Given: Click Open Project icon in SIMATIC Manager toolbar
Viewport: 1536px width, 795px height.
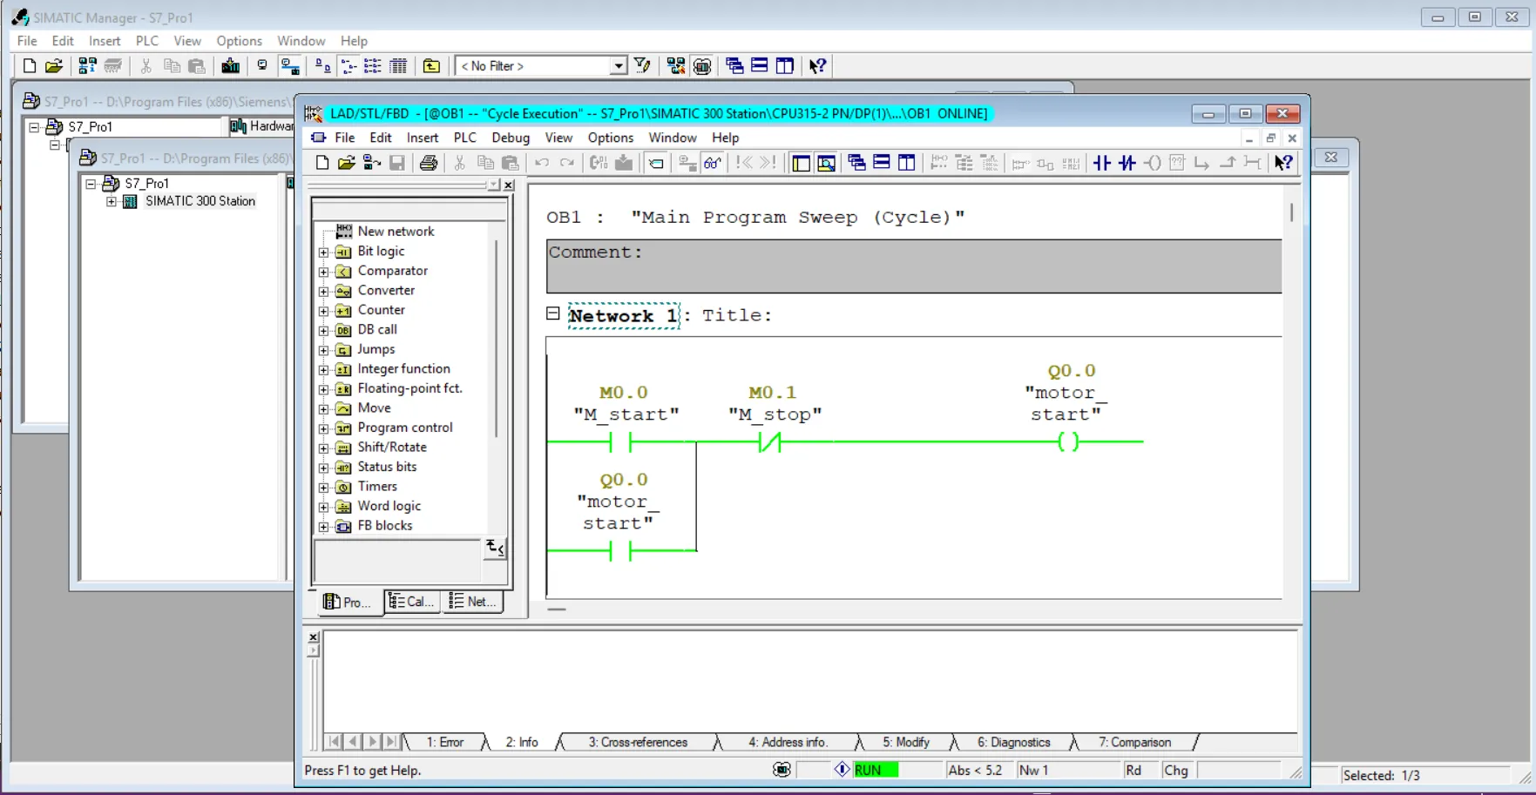Looking at the screenshot, I should point(54,66).
